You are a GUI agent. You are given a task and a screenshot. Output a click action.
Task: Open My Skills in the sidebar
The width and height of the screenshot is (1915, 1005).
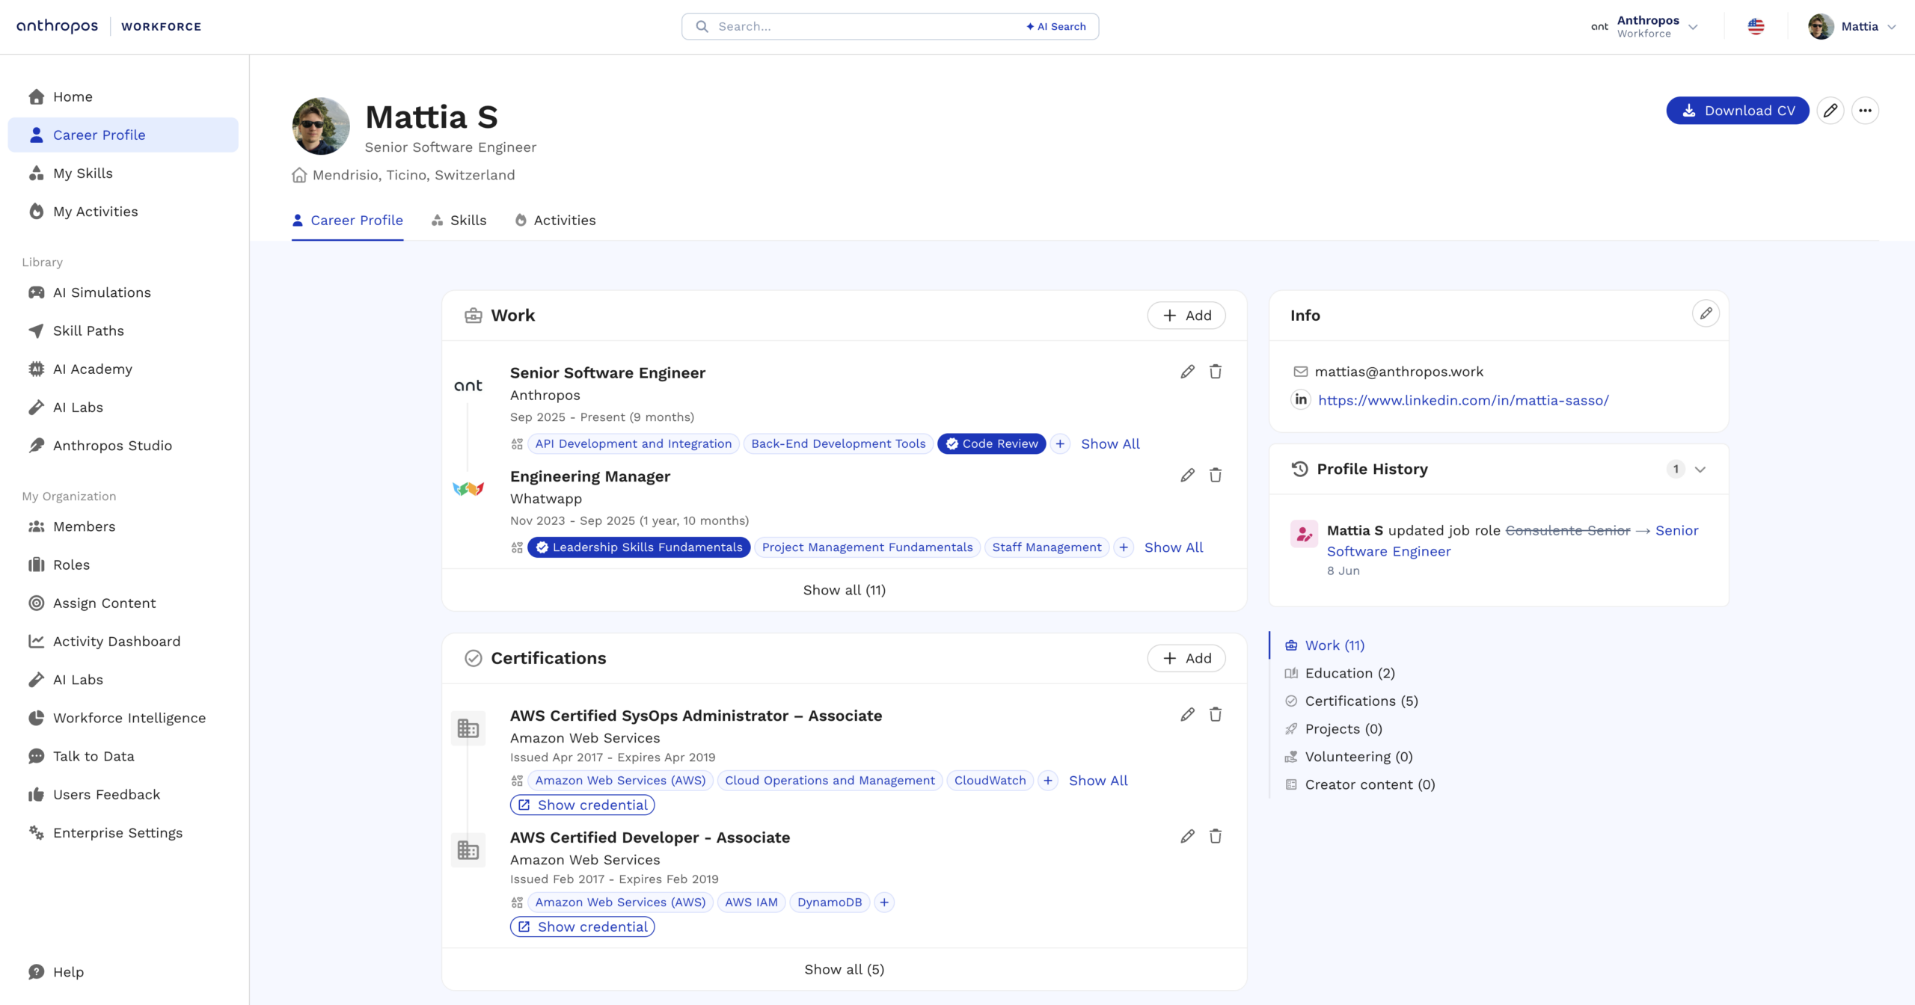pyautogui.click(x=123, y=173)
